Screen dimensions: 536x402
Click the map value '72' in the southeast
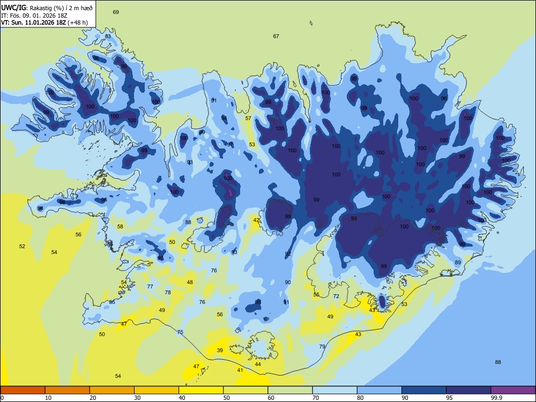pyautogui.click(x=337, y=296)
